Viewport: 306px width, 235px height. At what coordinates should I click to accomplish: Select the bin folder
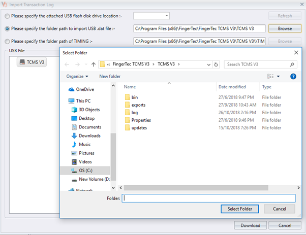pos(131,97)
